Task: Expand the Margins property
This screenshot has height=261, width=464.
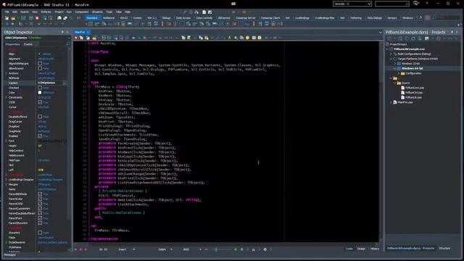Action: [x=7, y=184]
